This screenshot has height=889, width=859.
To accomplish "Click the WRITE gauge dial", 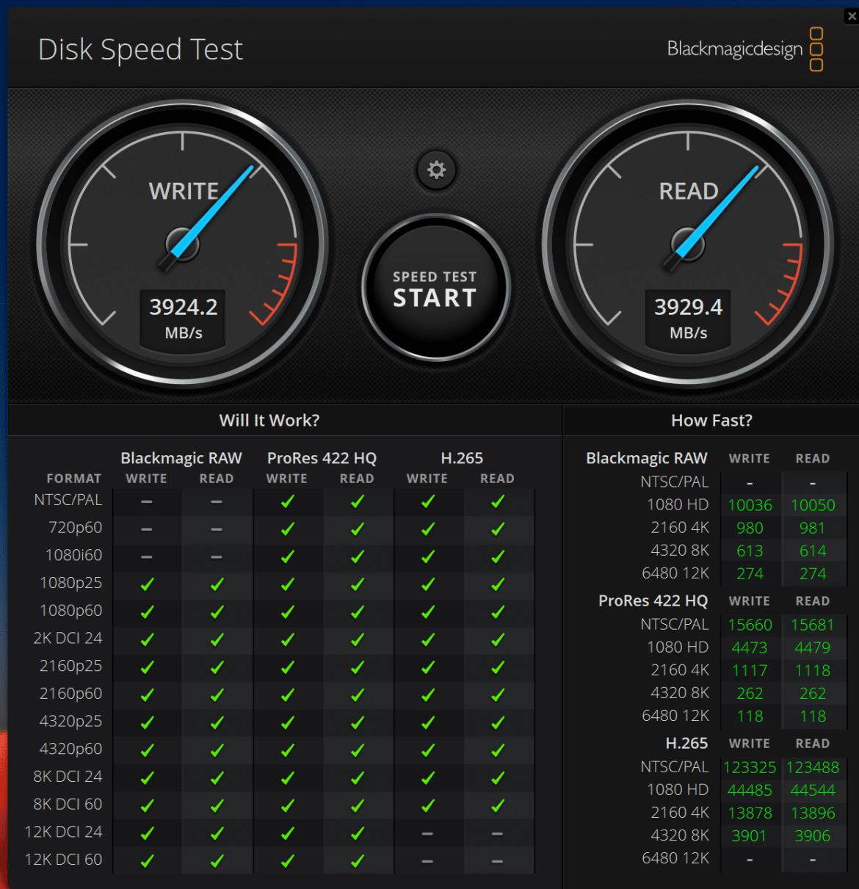I will coord(182,244).
